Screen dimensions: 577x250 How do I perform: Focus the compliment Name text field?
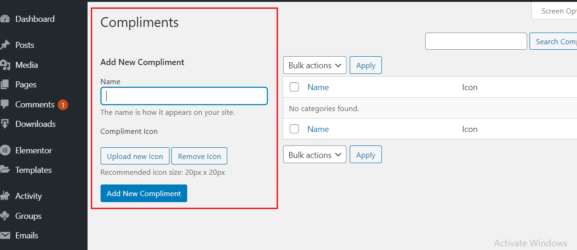click(184, 96)
